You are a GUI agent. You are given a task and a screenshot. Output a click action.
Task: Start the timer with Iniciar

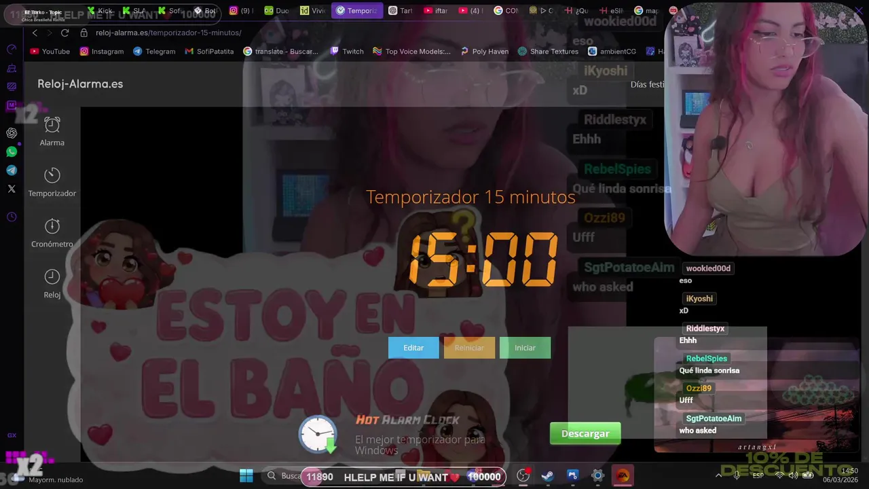coord(525,348)
